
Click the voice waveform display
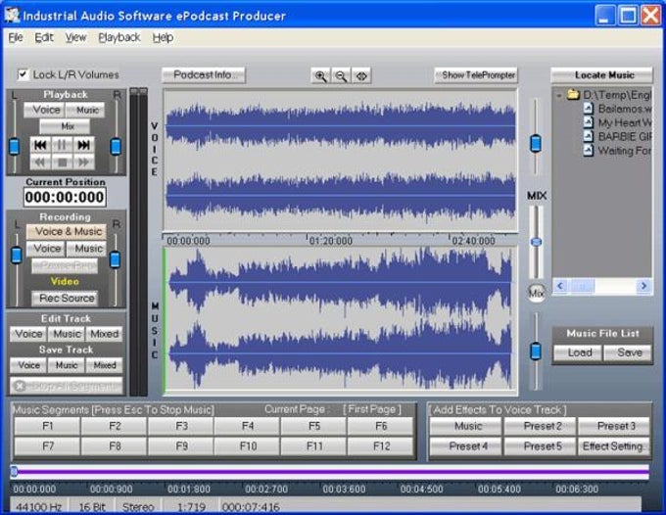tap(340, 161)
